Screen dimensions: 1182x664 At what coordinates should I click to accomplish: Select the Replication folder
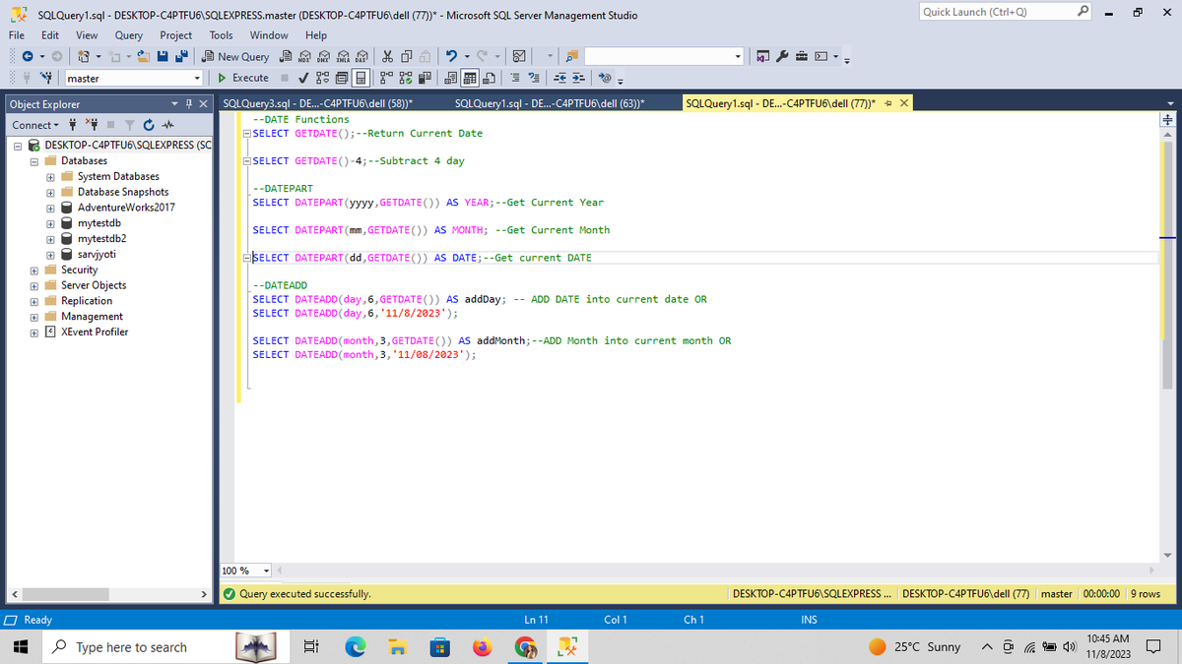87,301
